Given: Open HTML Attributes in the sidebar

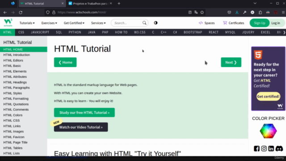Looking at the screenshot, I should click(x=15, y=76).
